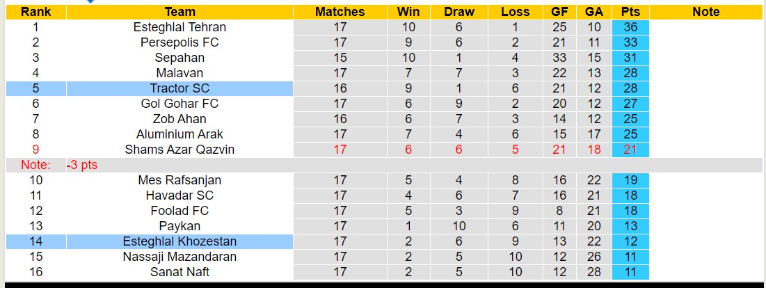Click the highlighted Esteghlal Khozestan row
Viewport: 766px width, 288px height.
(179, 241)
